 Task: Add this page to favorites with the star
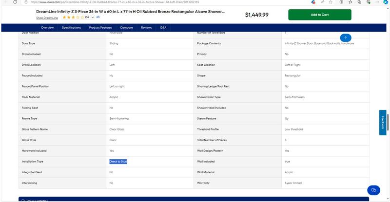pyautogui.click(x=331, y=2)
